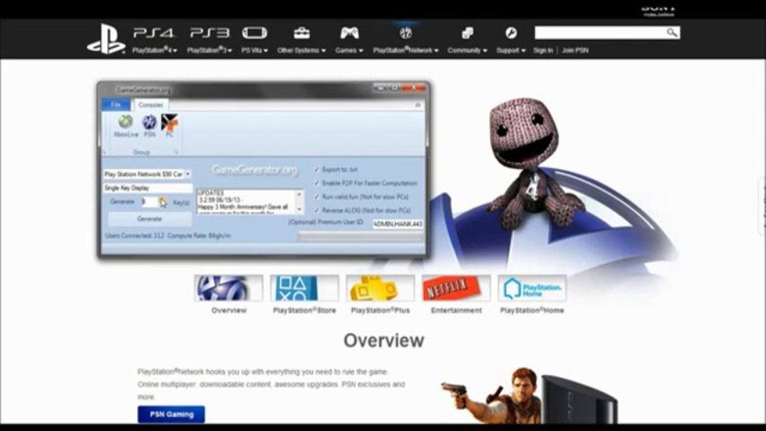The height and width of the screenshot is (431, 766).
Task: Open the PlayStation Plus thumbnail
Action: 380,288
